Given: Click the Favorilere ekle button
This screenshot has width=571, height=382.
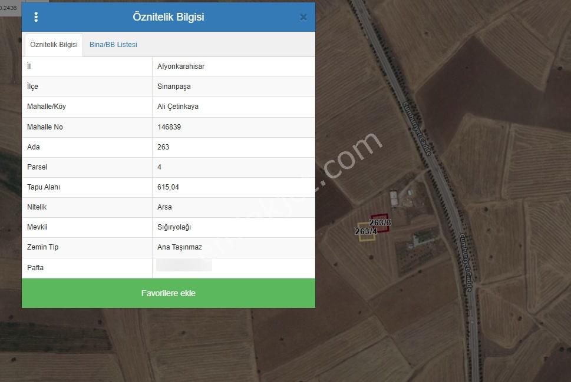Looking at the screenshot, I should click(x=169, y=293).
